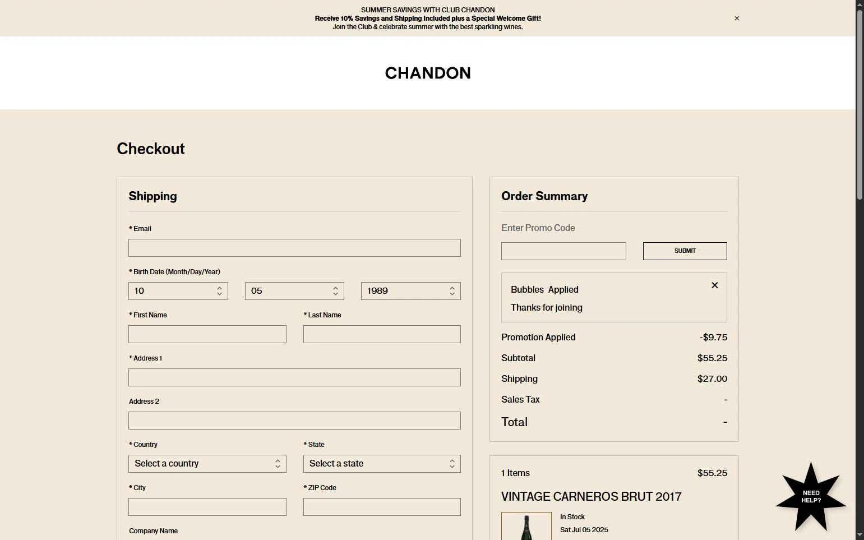
Task: Click the Total label
Action: click(514, 422)
